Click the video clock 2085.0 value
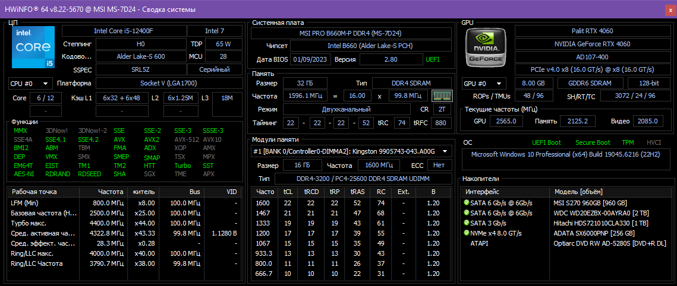 coord(648,122)
